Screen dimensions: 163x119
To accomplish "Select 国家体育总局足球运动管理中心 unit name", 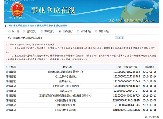I will click(x=65, y=72).
